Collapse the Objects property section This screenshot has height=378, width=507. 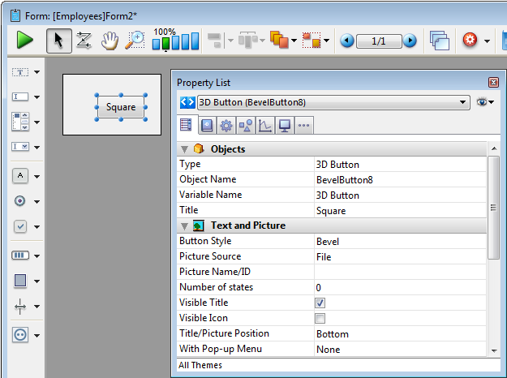point(185,149)
